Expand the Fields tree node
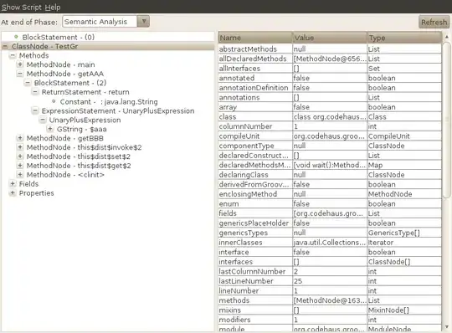The width and height of the screenshot is (452, 333). click(13, 183)
